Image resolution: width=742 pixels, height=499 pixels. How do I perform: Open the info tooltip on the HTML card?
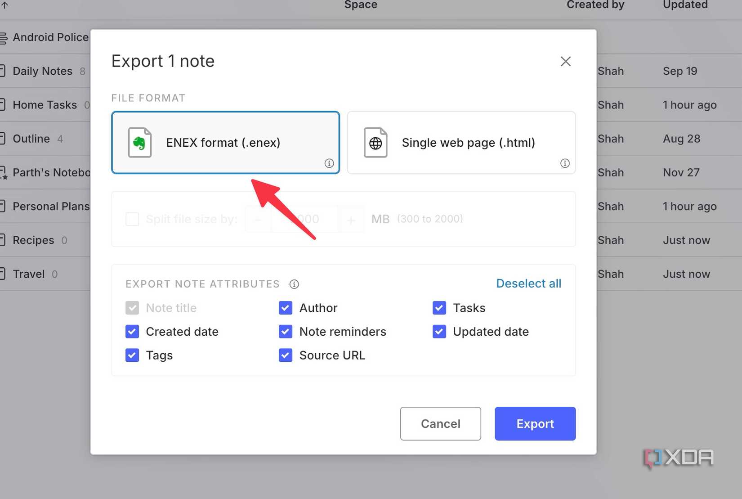(565, 163)
